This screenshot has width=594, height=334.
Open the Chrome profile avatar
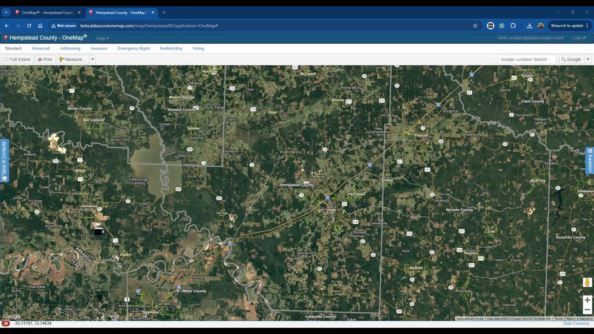coord(541,26)
